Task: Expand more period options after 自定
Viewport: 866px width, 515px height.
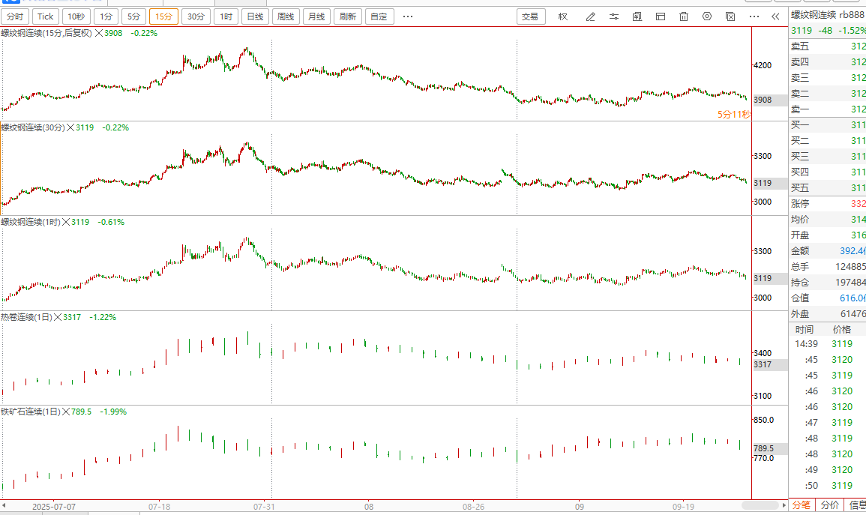Action: (x=407, y=16)
